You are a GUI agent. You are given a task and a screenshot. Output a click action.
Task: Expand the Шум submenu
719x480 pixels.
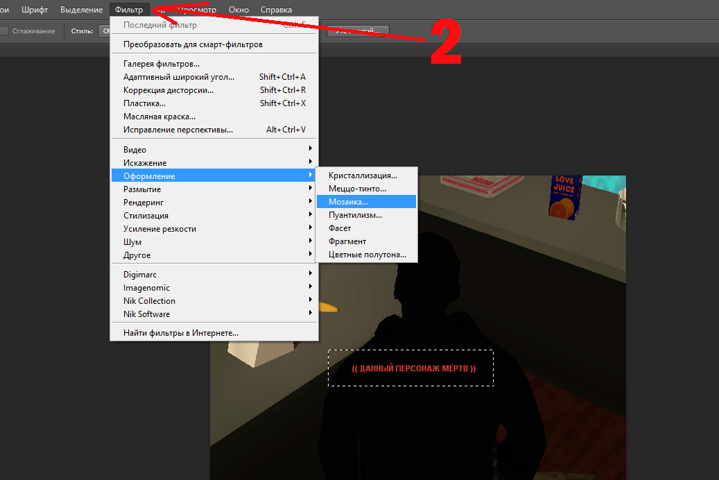tap(214, 242)
